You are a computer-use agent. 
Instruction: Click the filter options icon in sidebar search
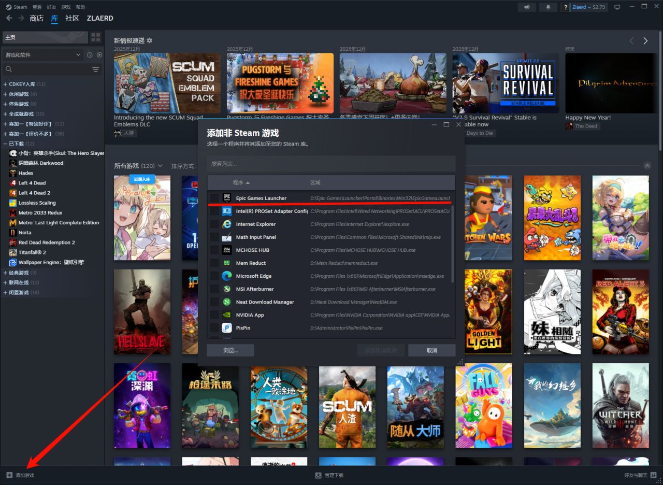(96, 69)
